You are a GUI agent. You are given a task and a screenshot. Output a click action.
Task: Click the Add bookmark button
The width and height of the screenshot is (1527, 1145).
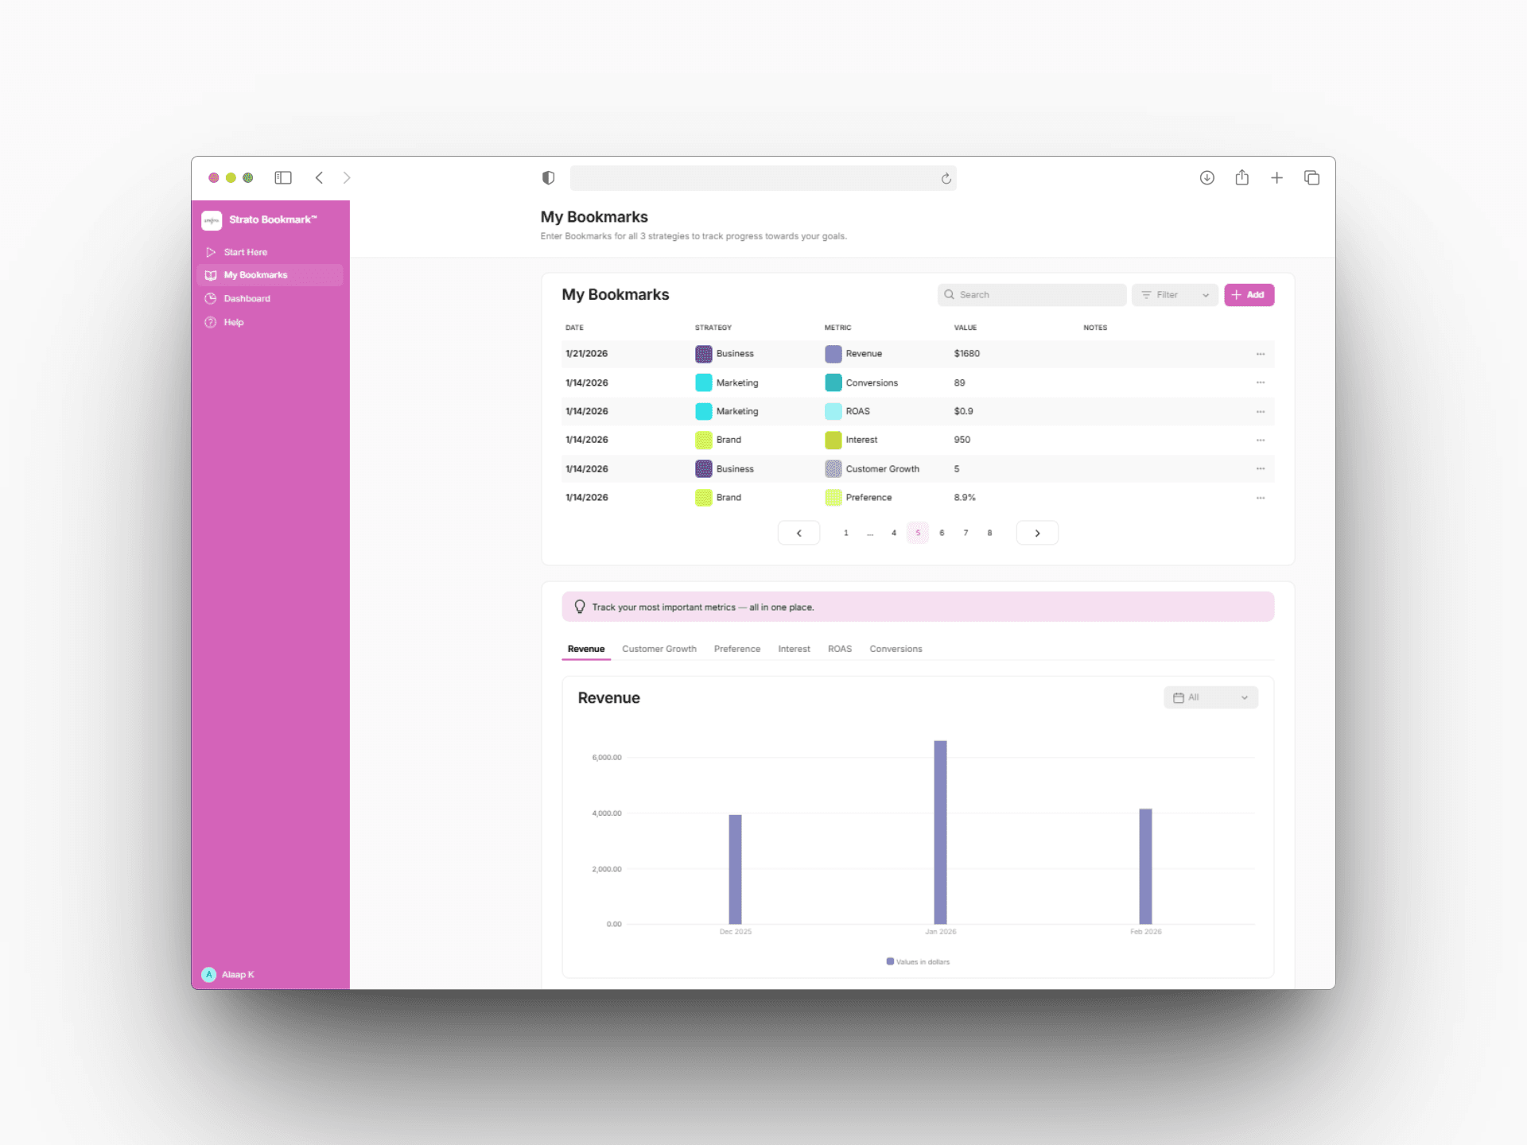tap(1248, 295)
